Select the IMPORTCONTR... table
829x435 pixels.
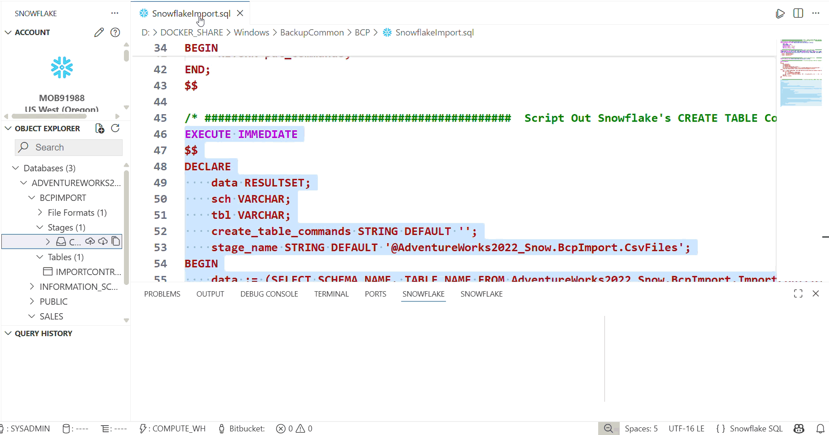tap(82, 272)
